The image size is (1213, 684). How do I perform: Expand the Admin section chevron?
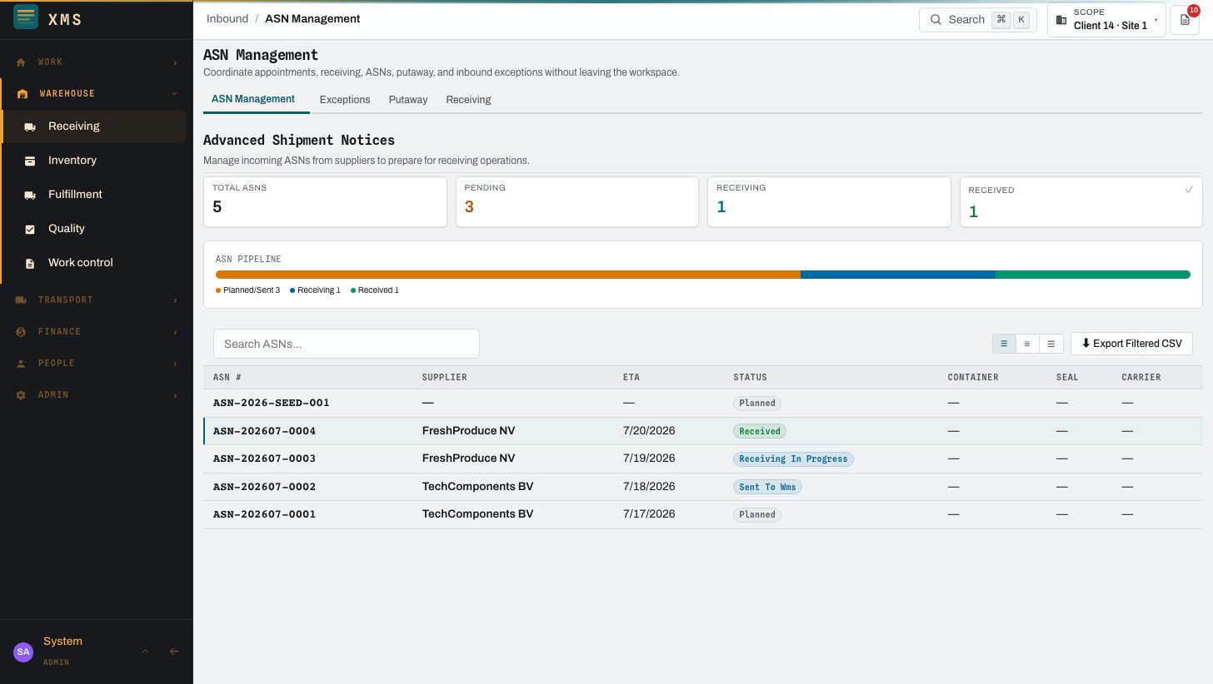tap(175, 394)
